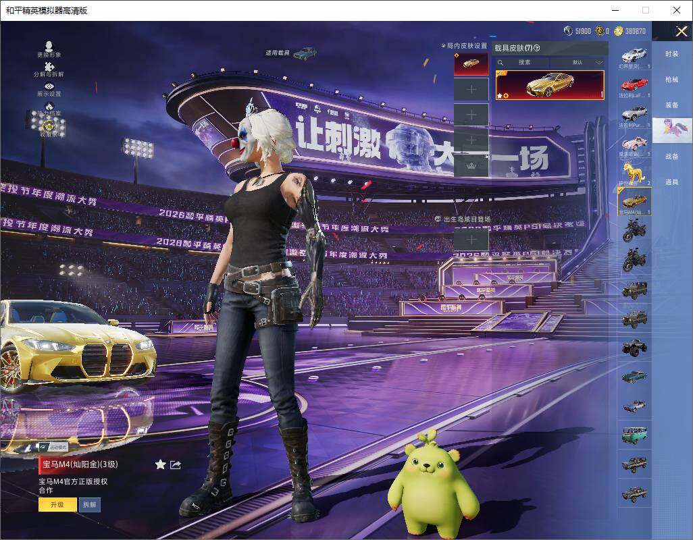This screenshot has height=540, width=693.
Task: Focus the 搜索 search field
Action: tap(524, 63)
